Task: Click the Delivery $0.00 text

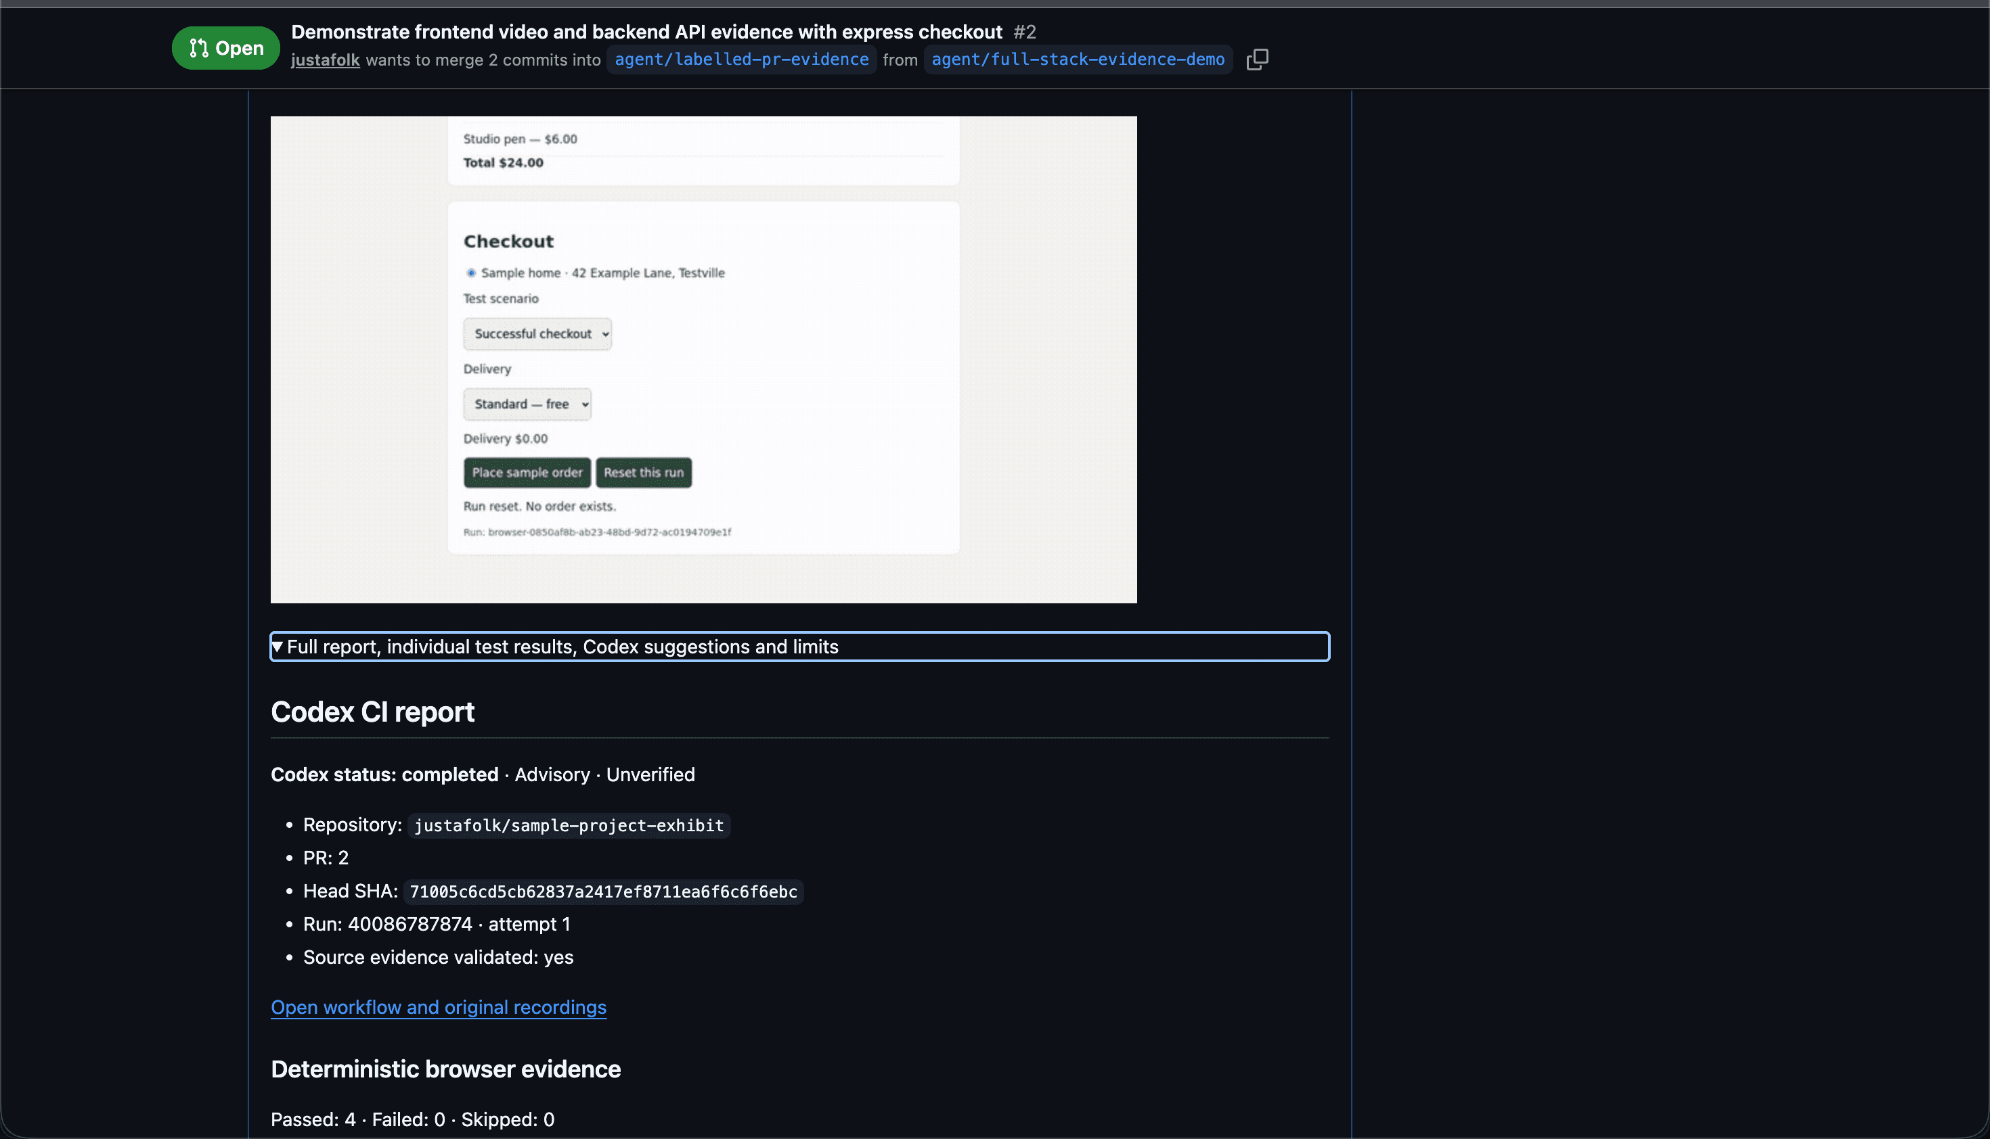Action: 505,439
